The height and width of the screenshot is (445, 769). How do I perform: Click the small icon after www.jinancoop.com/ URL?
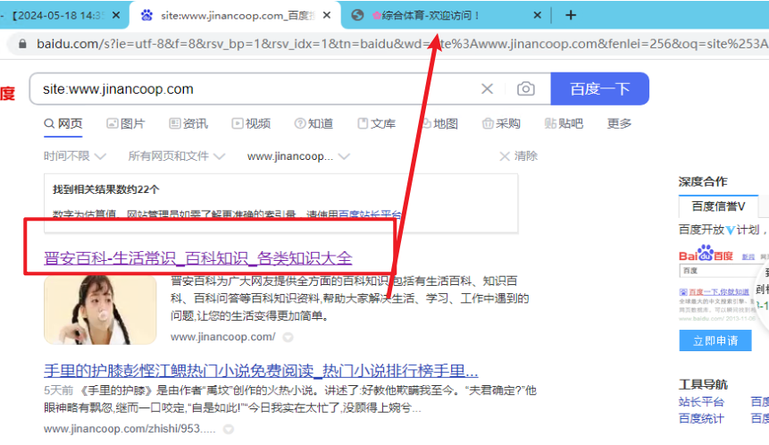coord(288,338)
